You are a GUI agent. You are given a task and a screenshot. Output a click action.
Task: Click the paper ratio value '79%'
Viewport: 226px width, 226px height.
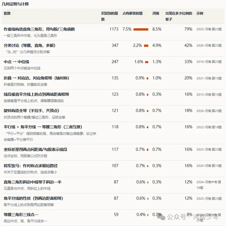click(188, 29)
